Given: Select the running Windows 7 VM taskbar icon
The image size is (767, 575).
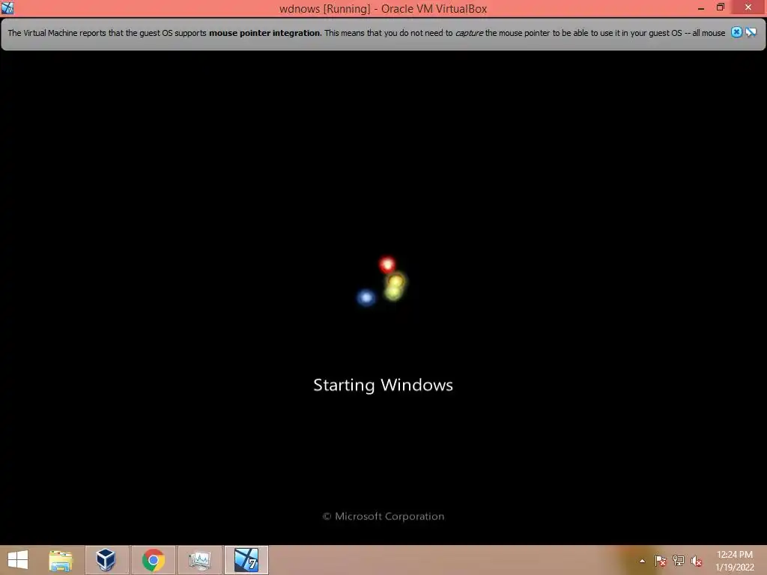Looking at the screenshot, I should pos(246,560).
